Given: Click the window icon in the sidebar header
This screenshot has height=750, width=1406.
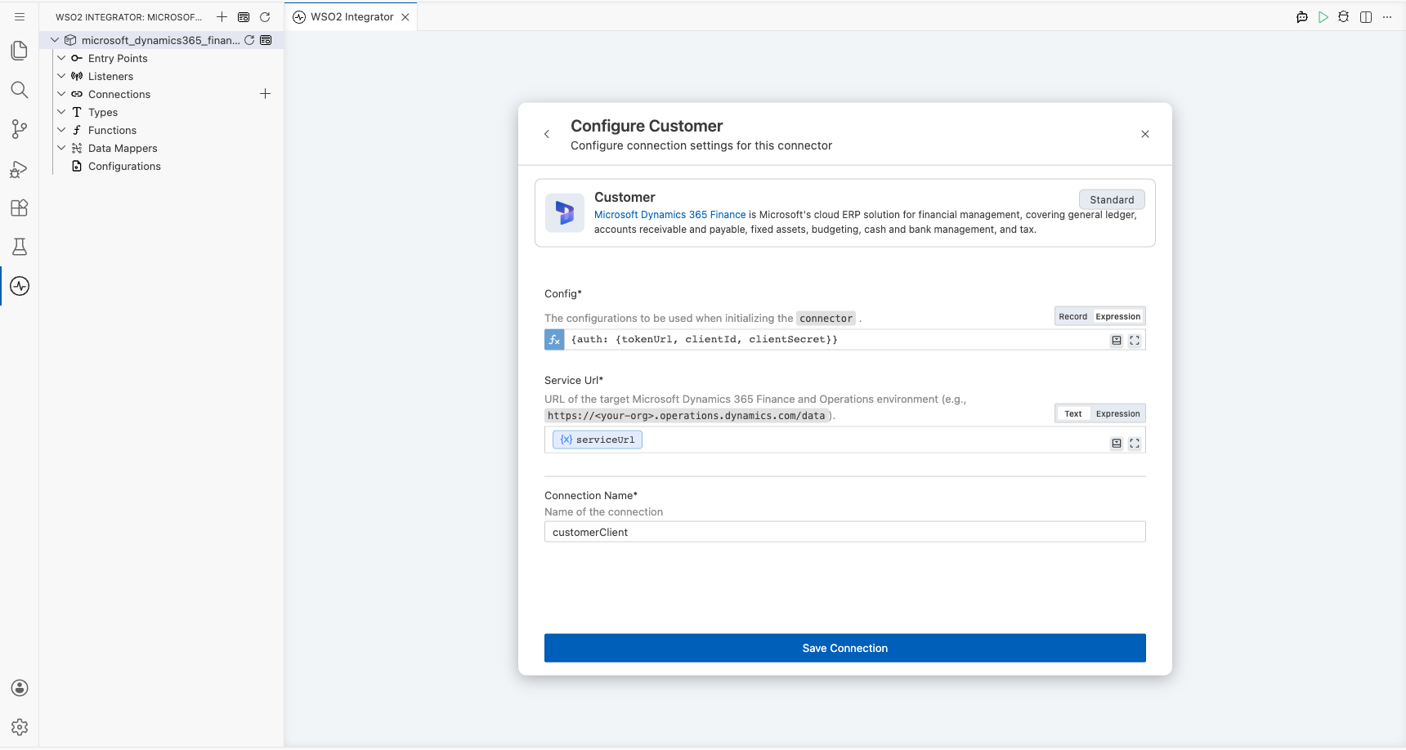Looking at the screenshot, I should click(x=244, y=17).
